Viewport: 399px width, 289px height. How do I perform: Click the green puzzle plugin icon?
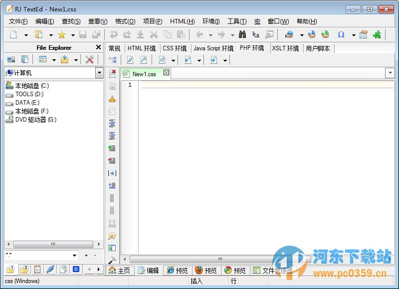(x=377, y=34)
